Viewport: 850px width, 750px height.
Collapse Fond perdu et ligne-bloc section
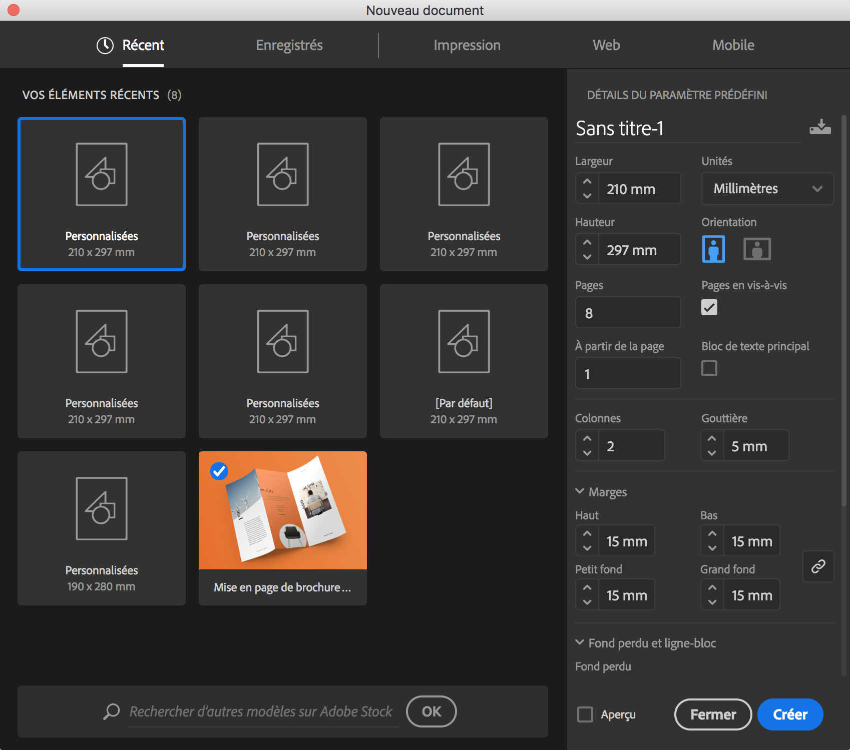pos(580,642)
